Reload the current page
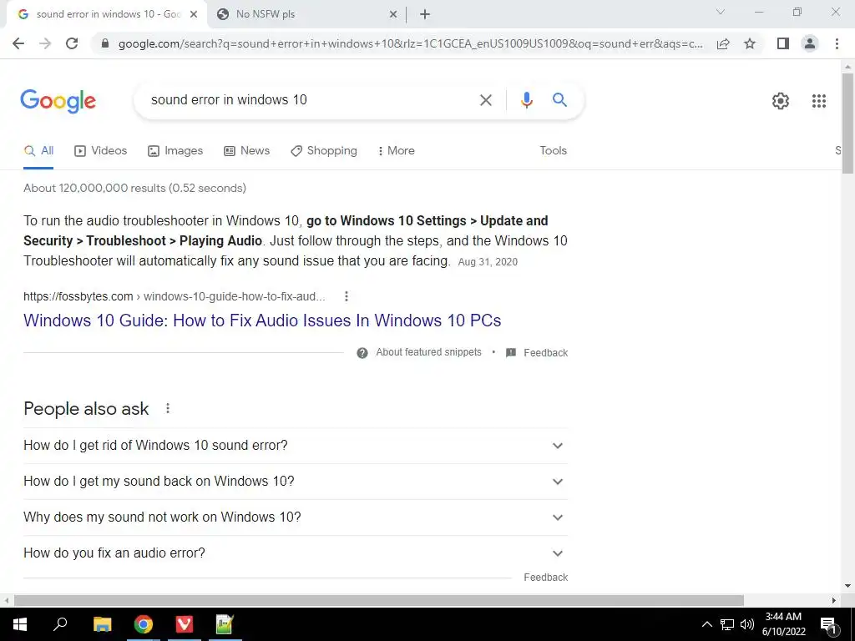The image size is (855, 641). [72, 43]
